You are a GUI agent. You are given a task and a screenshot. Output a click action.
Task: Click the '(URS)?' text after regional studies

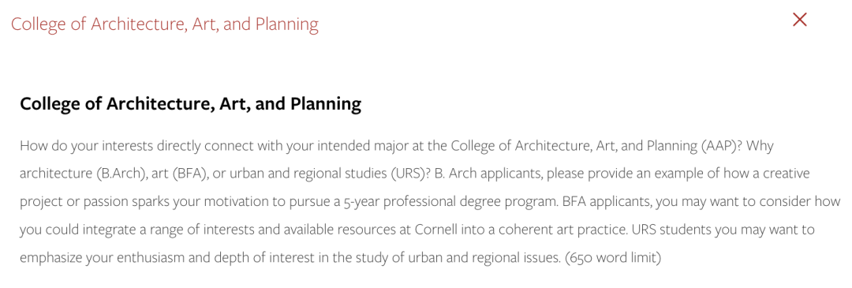(411, 174)
